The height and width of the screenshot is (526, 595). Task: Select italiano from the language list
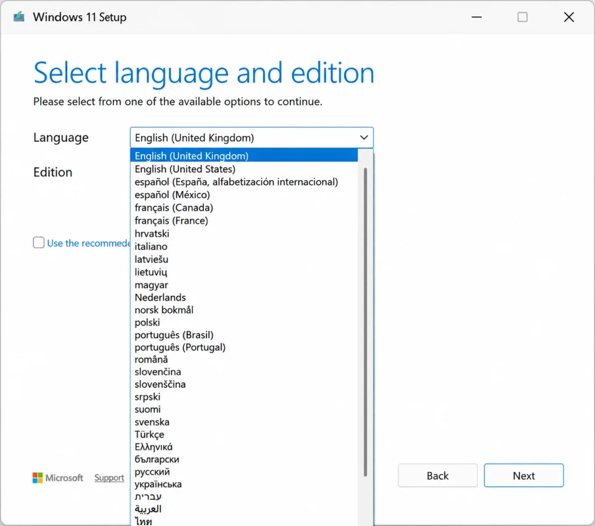pyautogui.click(x=244, y=246)
